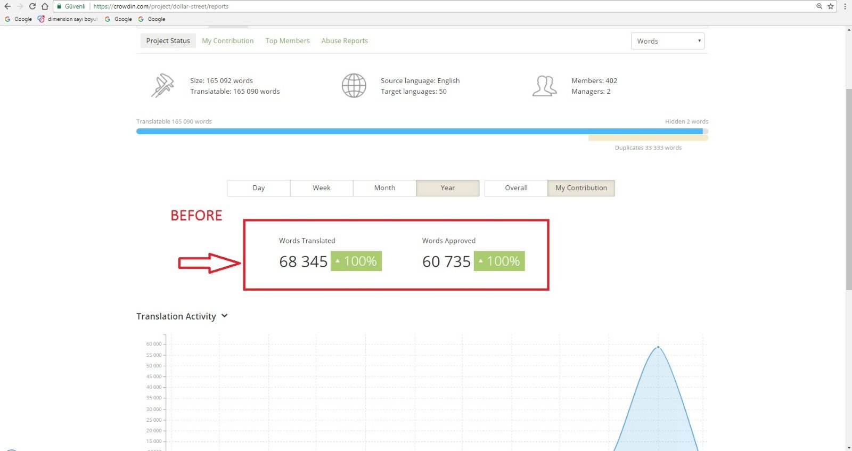Image resolution: width=852 pixels, height=451 pixels.
Task: Bookmark page with star icon
Action: 831,6
